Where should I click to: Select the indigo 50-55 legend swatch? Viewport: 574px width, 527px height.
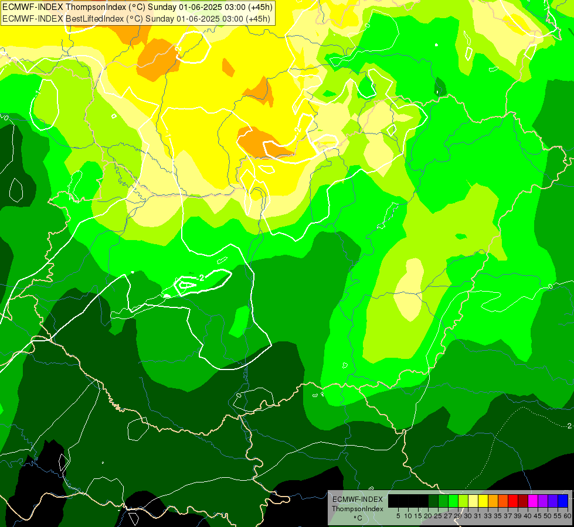click(553, 501)
